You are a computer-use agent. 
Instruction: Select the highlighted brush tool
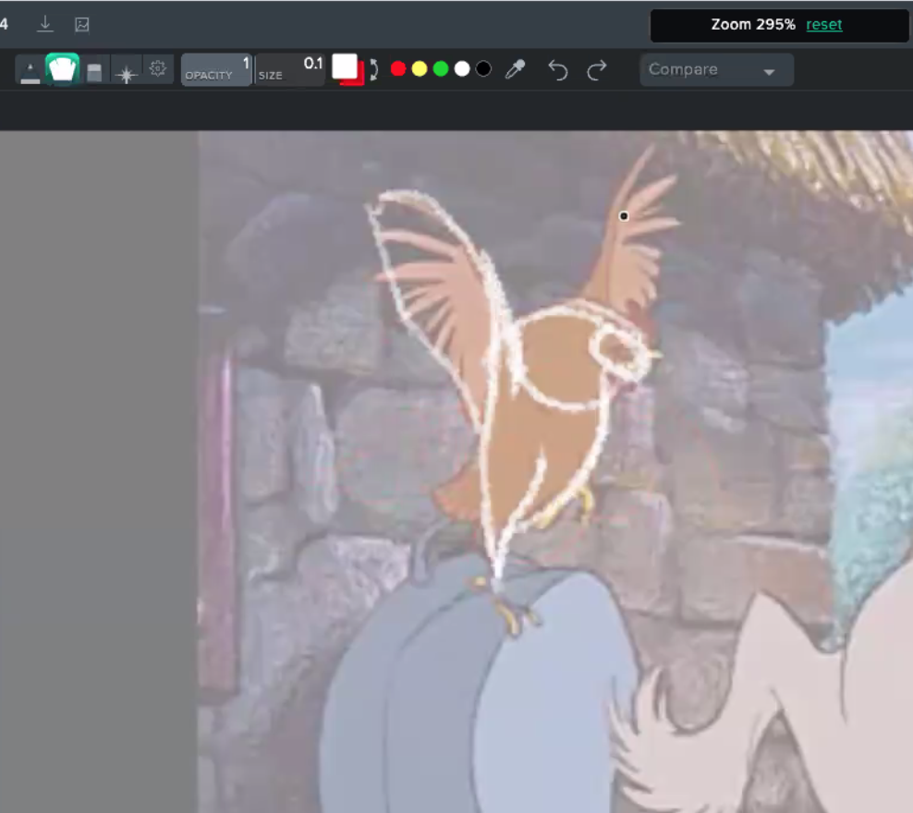[62, 69]
